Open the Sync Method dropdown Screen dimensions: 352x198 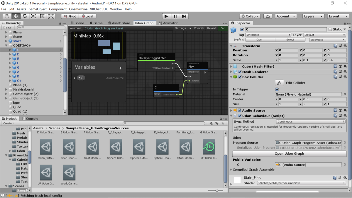coord(311,121)
